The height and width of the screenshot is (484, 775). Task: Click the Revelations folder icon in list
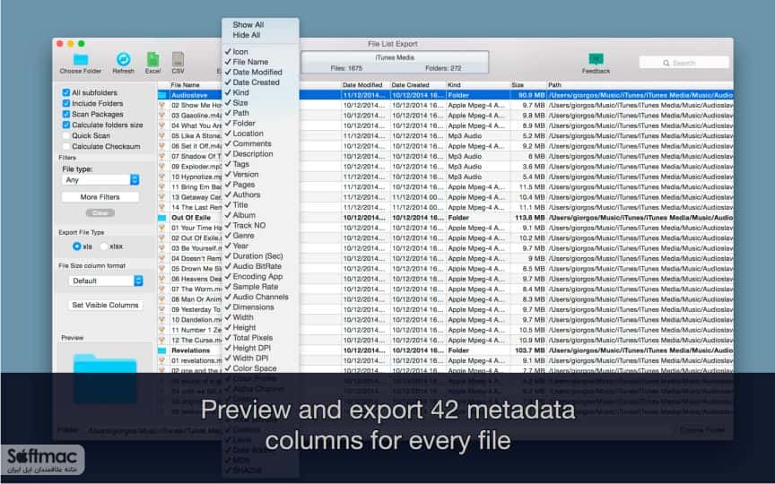(162, 350)
